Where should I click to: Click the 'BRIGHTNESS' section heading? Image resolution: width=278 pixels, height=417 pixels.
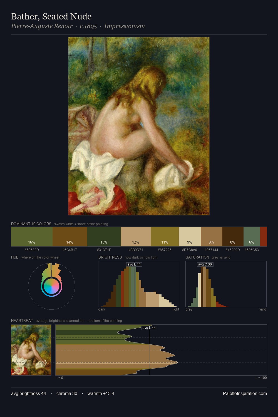(110, 257)
